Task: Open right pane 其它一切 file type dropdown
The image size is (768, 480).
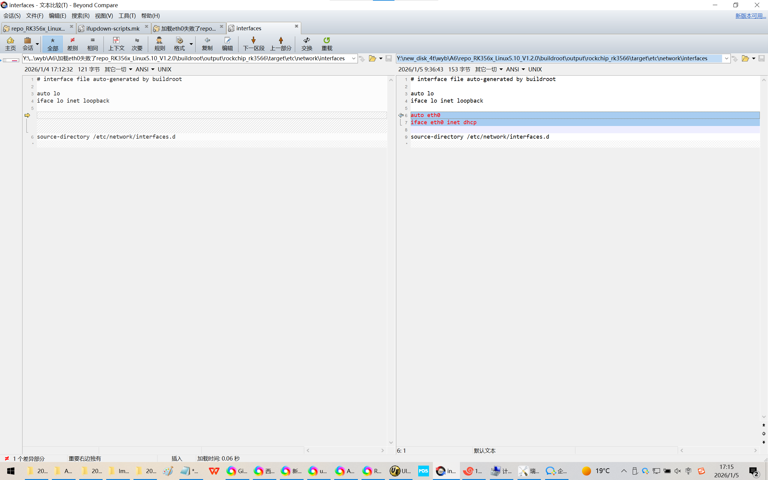Action: pyautogui.click(x=489, y=69)
